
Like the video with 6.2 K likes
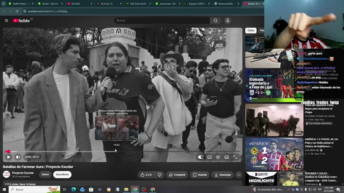(x=146, y=175)
